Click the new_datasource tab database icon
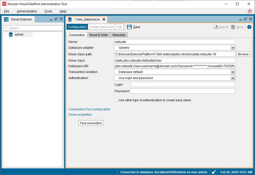Image resolution: width=255 pixels, height=175 pixels. click(x=70, y=19)
